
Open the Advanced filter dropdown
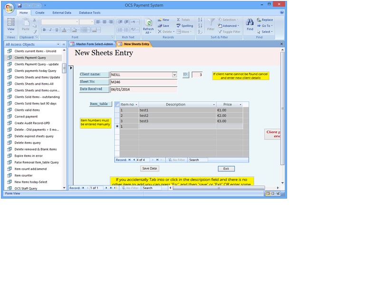[x=229, y=26]
